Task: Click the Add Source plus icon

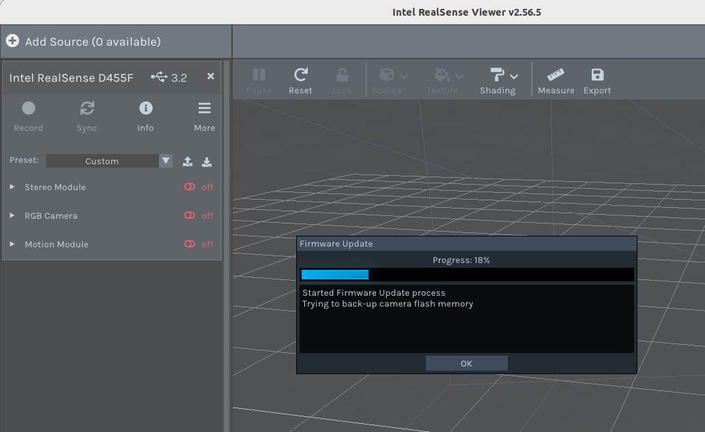Action: coord(12,42)
